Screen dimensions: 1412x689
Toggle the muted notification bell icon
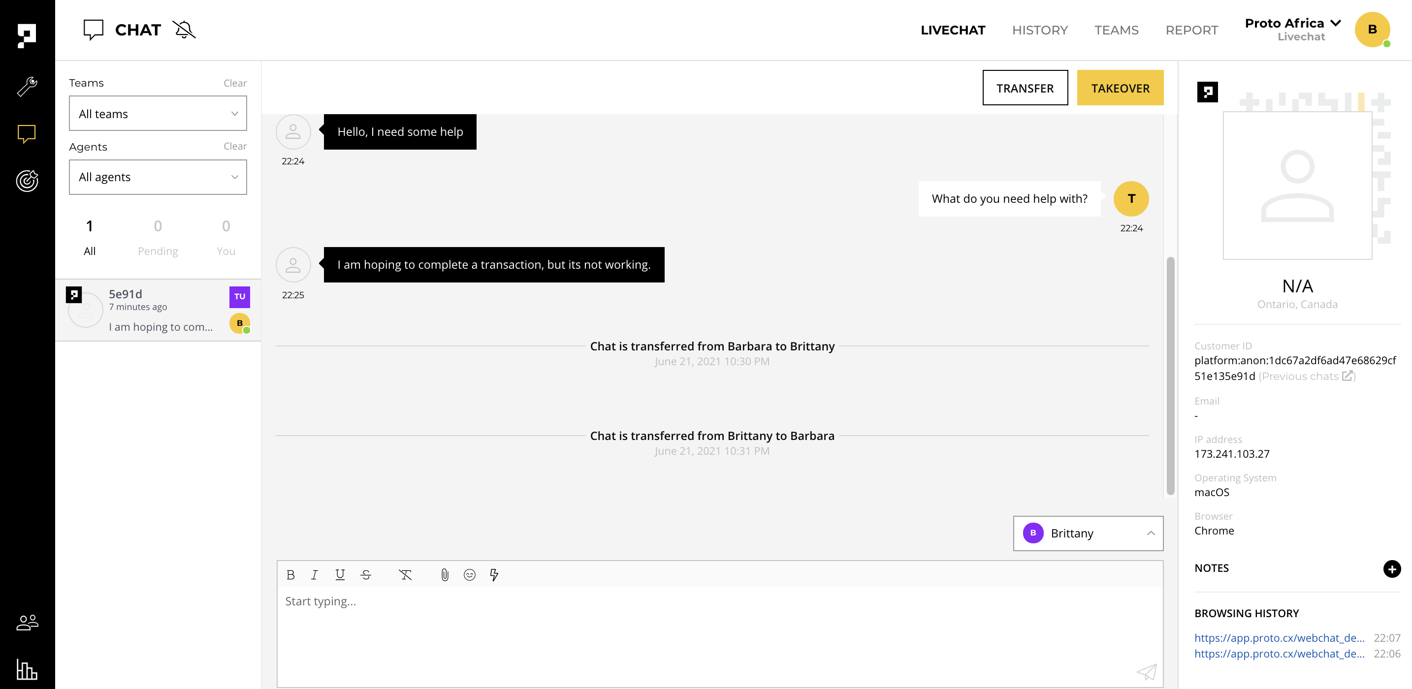point(184,30)
